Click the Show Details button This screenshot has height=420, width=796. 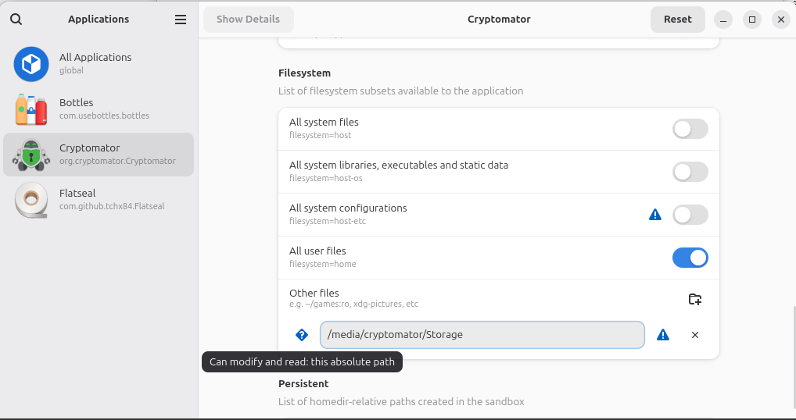(x=248, y=20)
